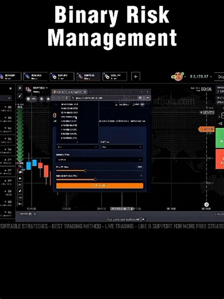Close the browser popup's active tab
Screen dimensions: 224x299
coord(85,92)
